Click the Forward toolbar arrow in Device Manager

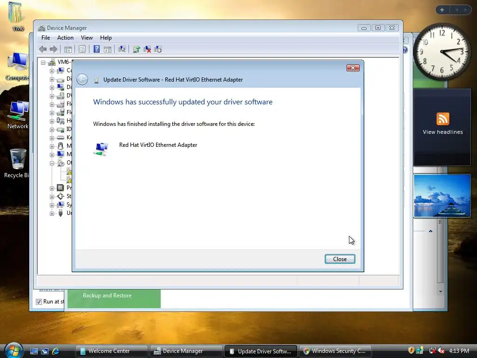[54, 49]
